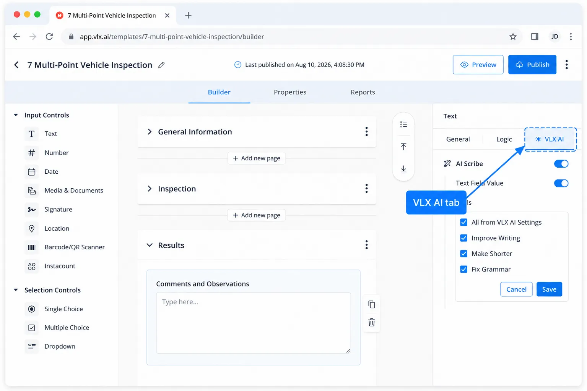The image size is (587, 391).
Task: Toggle the Text Field Value switch
Action: point(561,183)
